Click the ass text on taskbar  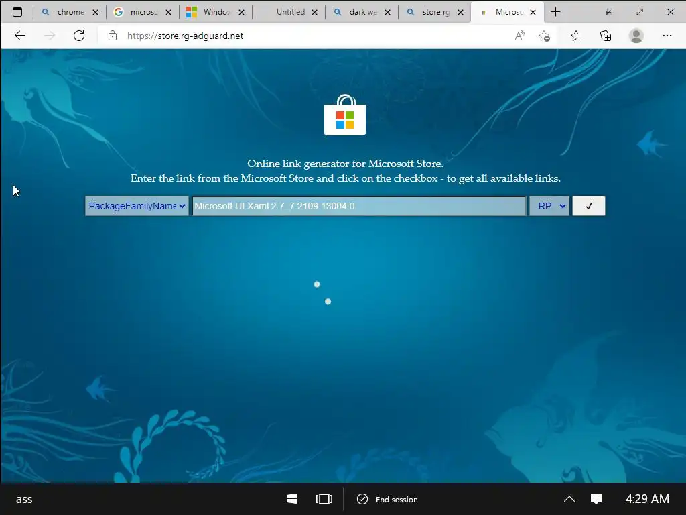24,499
